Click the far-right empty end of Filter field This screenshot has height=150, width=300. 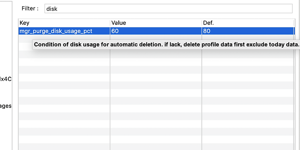click(283, 9)
